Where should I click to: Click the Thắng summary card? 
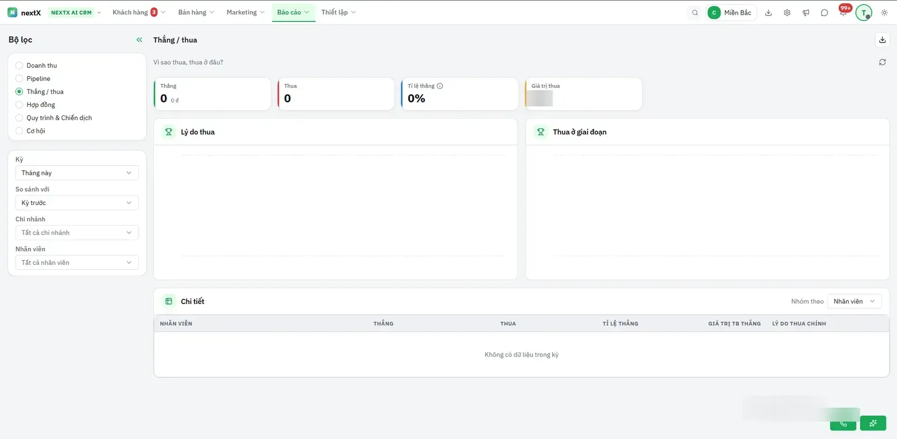tap(212, 94)
